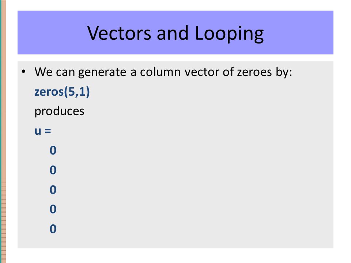Click the third zero in column
Image resolution: width=351 pixels, height=263 pixels.
click(x=53, y=190)
